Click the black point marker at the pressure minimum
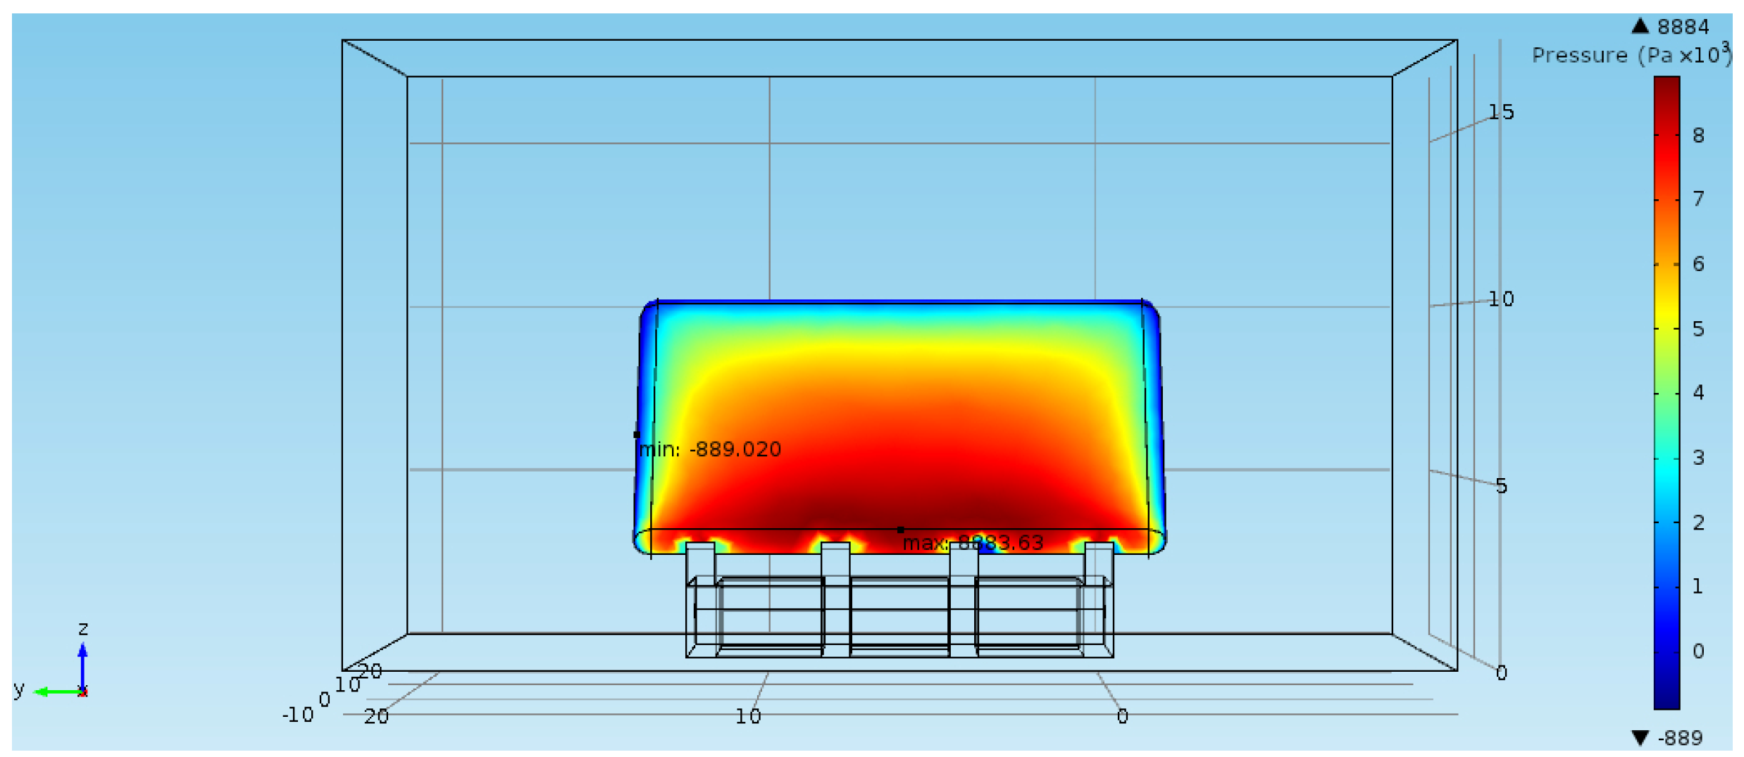The height and width of the screenshot is (757, 1744). [x=637, y=435]
